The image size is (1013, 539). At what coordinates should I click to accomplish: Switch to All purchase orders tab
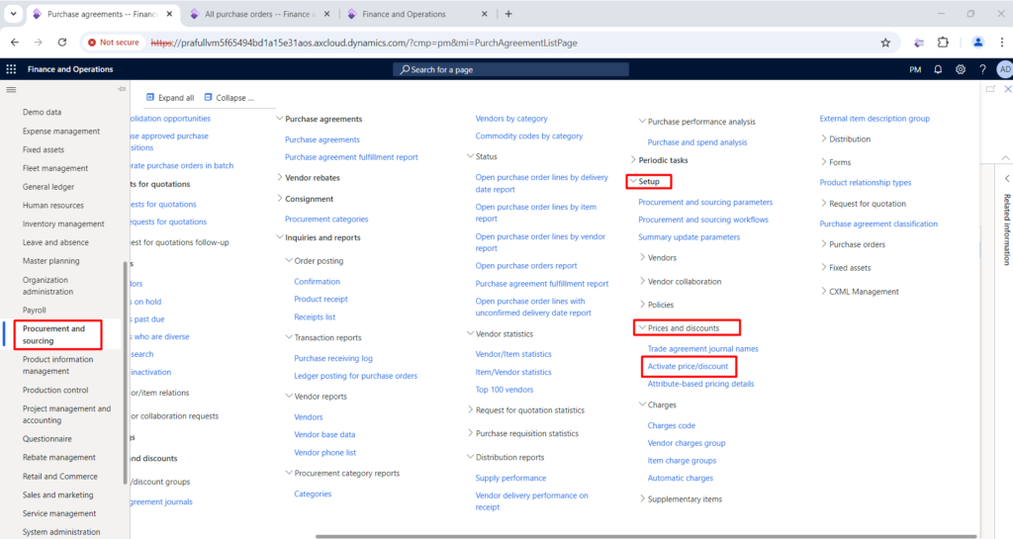point(260,14)
